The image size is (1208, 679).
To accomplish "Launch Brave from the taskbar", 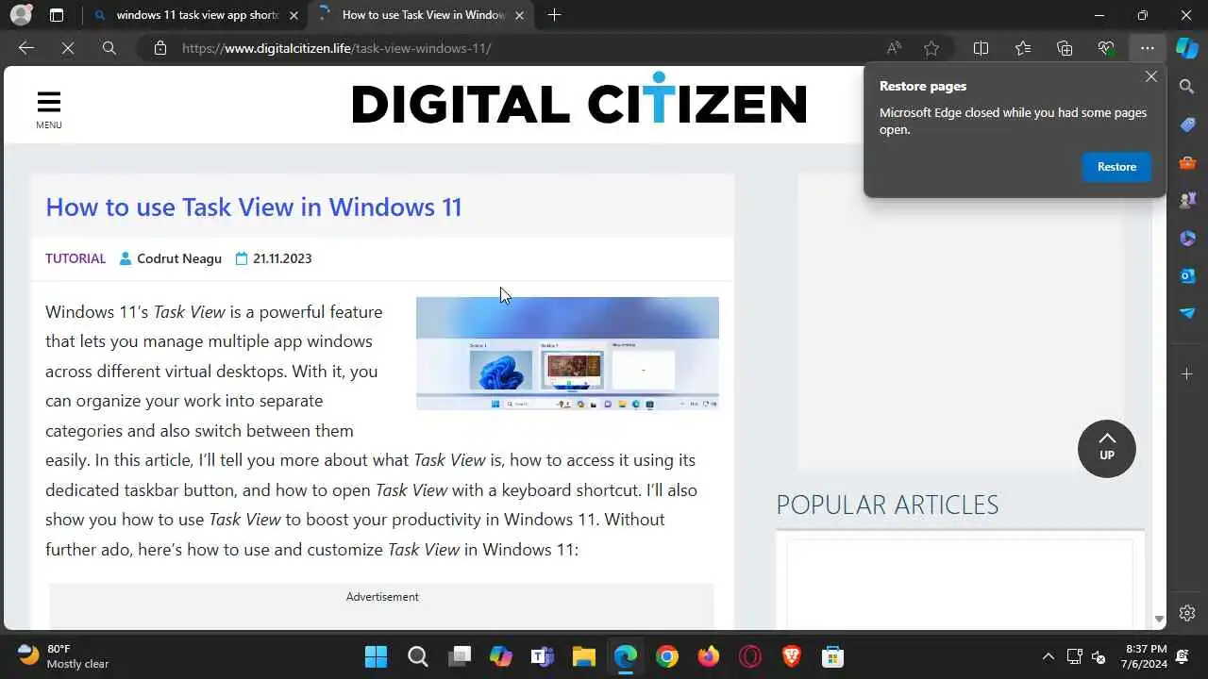I will pyautogui.click(x=791, y=656).
